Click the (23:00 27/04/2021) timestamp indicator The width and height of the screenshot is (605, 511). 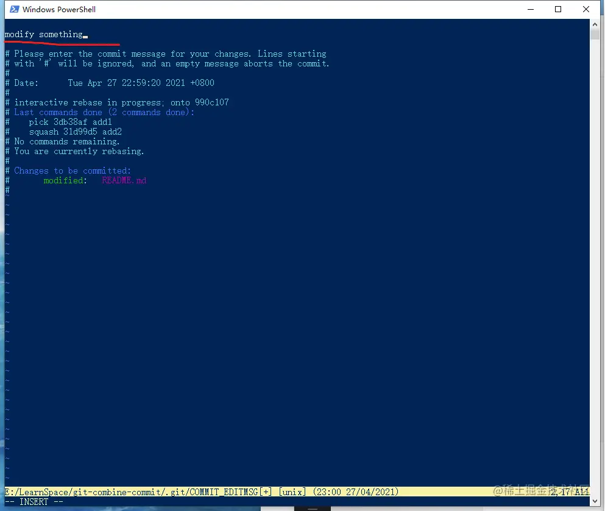click(x=355, y=492)
